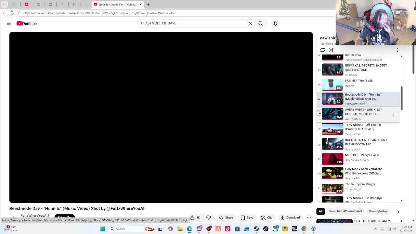Image resolution: width=416 pixels, height=234 pixels.
Task: Open the Settings gear on the taskbar
Action: [x=314, y=229]
